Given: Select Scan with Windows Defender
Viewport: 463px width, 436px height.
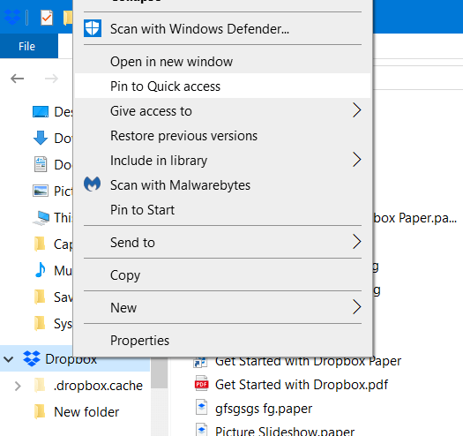Looking at the screenshot, I should point(222,28).
